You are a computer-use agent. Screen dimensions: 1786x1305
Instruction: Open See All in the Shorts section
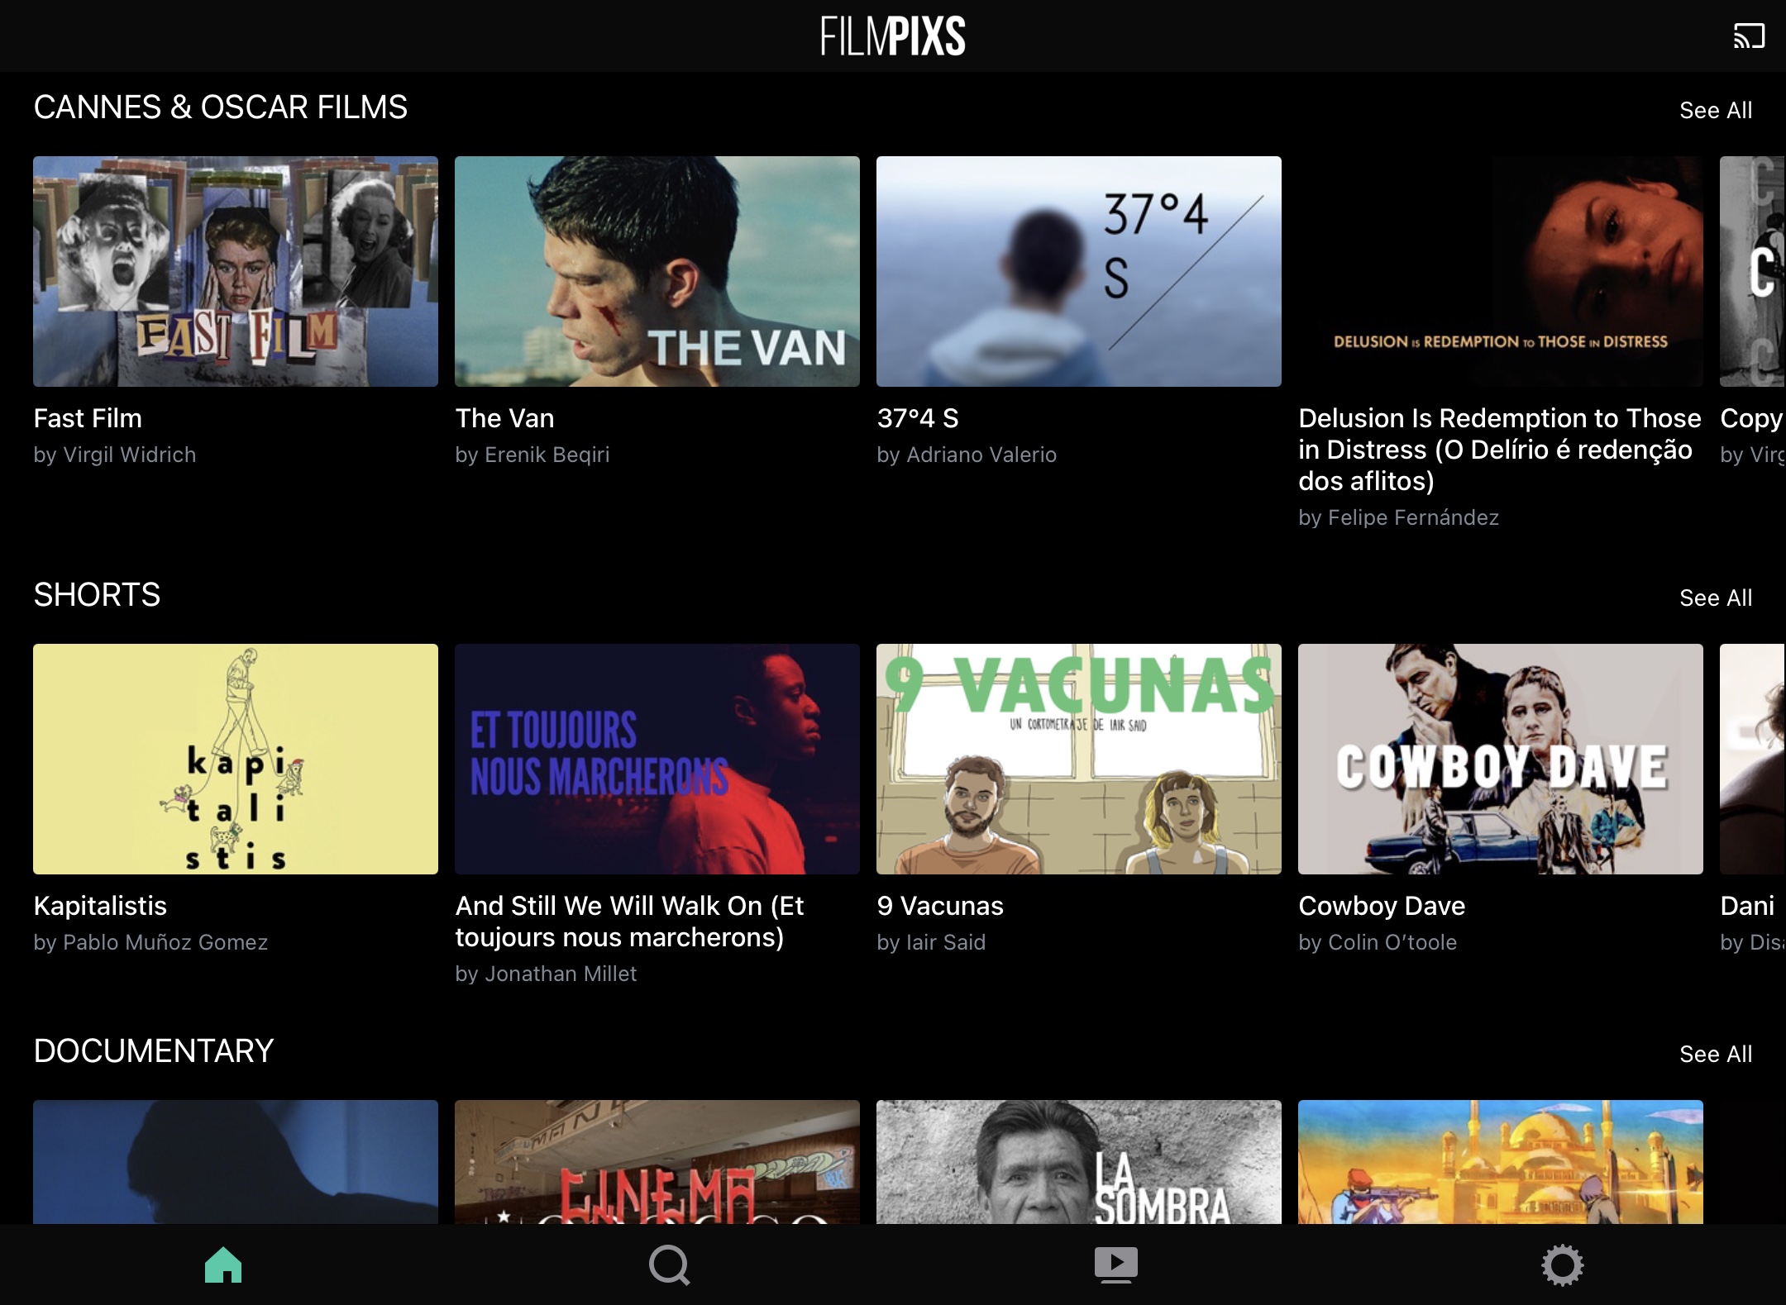tap(1716, 598)
